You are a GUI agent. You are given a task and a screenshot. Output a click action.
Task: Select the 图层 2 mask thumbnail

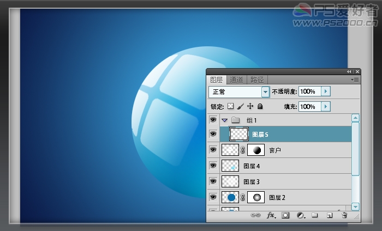click(256, 197)
